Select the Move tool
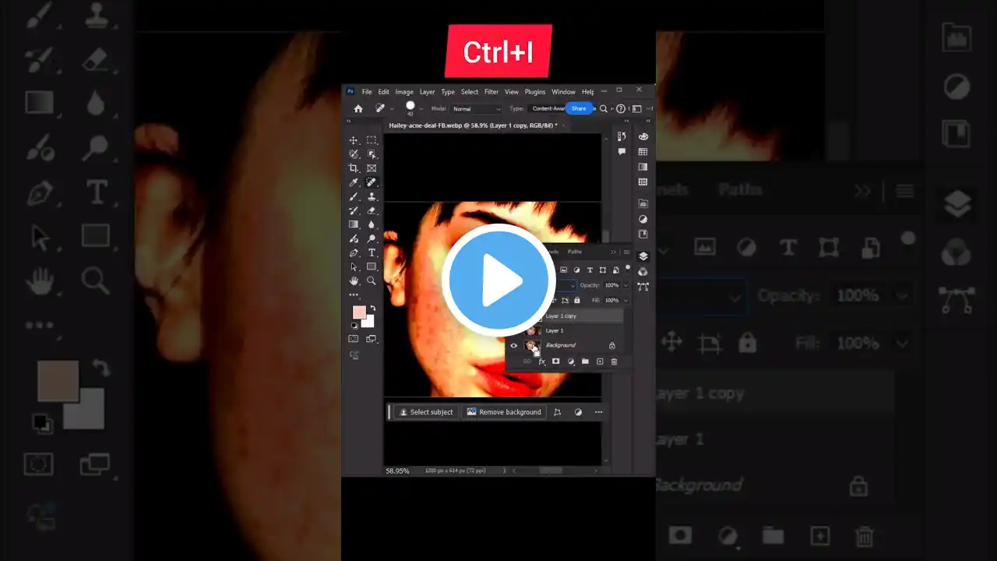Image resolution: width=997 pixels, height=561 pixels. 354,140
